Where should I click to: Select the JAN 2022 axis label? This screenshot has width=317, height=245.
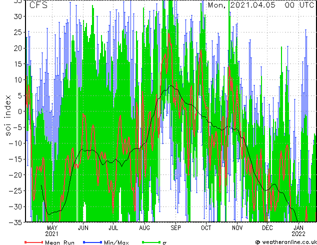[298, 231]
